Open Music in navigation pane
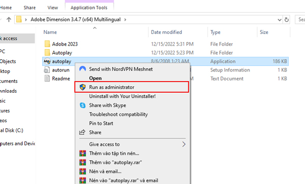 (3, 101)
